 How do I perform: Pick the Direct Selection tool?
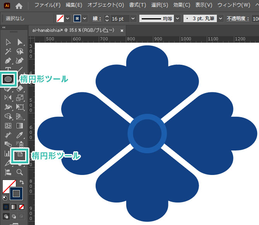click(x=20, y=42)
